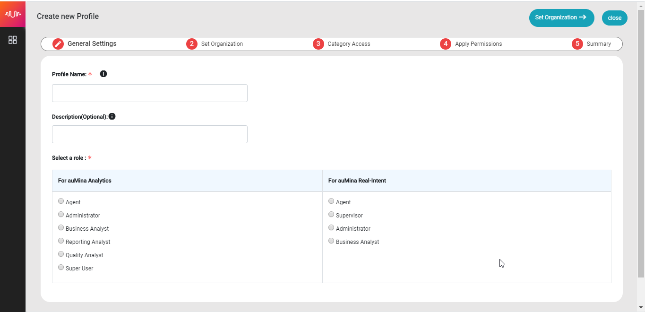Select the Super User role

coord(61,267)
